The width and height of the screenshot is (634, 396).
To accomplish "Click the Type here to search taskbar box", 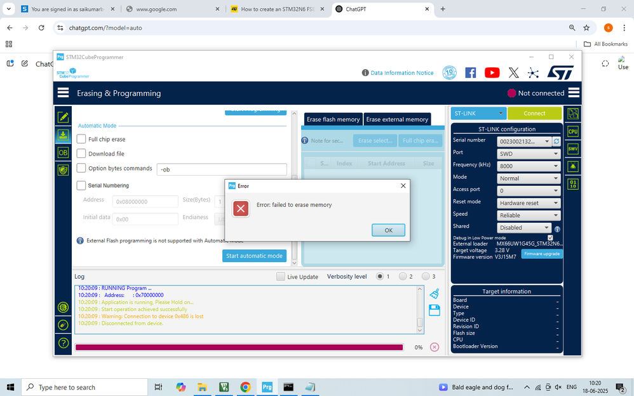I will [84, 387].
